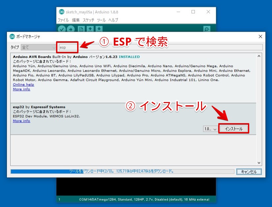The width and height of the screenshot is (272, 207).
Task: Close the Arduino main window
Action: pos(208,12)
